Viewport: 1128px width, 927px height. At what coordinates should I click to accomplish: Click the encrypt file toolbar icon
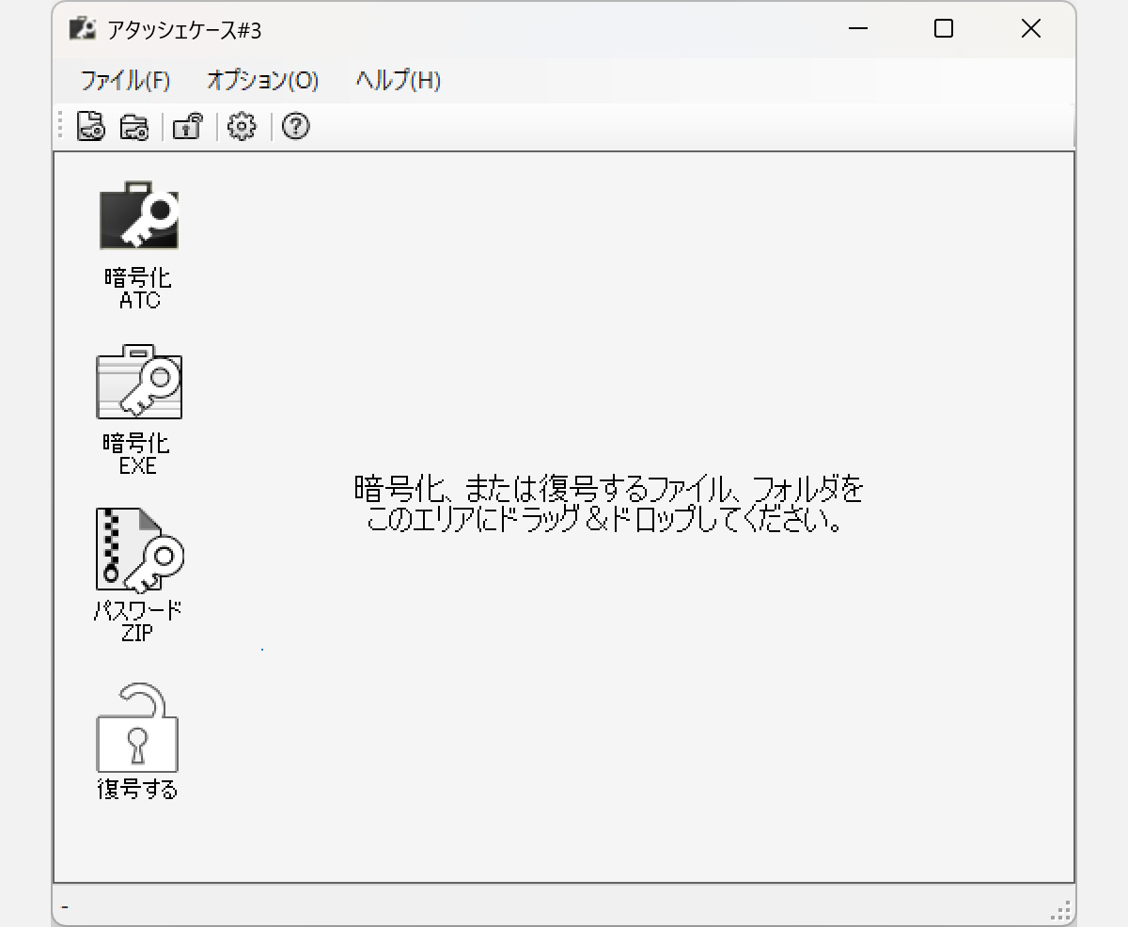coord(90,127)
